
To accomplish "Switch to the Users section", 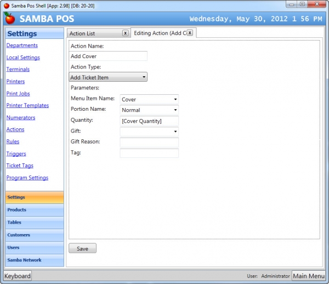I will point(35,248).
